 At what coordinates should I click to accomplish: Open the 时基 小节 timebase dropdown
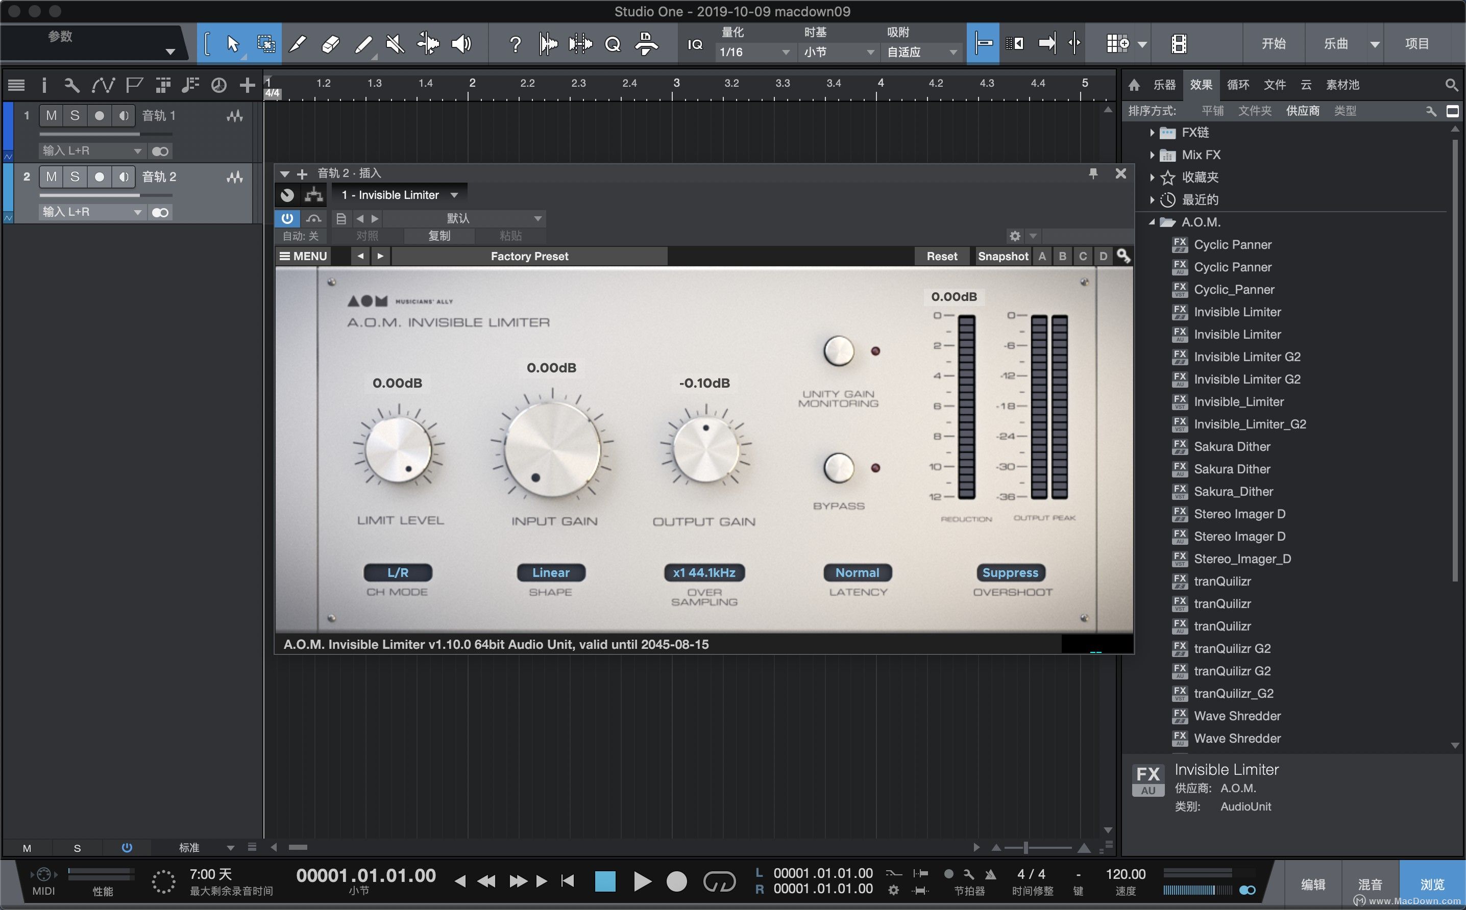(x=838, y=53)
